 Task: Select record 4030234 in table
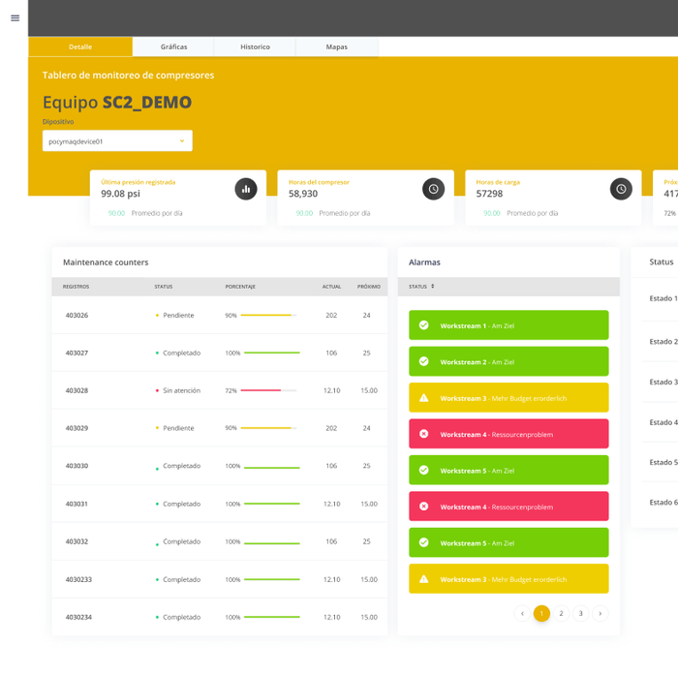click(x=220, y=617)
